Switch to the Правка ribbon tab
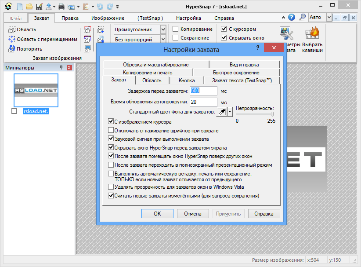 coord(70,18)
